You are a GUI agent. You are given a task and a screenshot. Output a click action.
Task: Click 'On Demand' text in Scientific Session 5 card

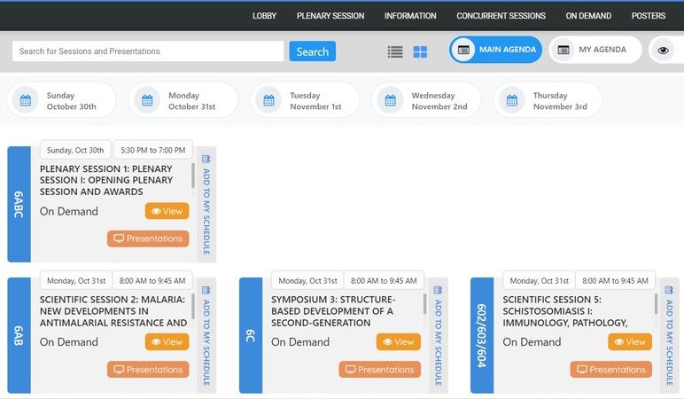pyautogui.click(x=532, y=342)
